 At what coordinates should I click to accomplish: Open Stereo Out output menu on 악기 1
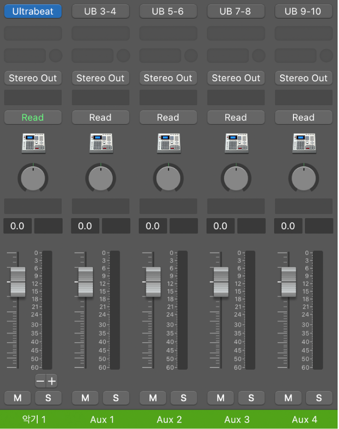tap(33, 78)
